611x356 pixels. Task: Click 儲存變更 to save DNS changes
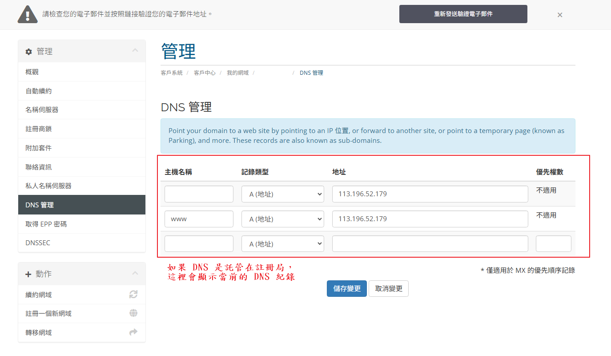point(346,288)
